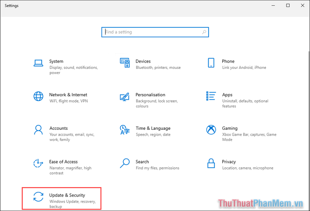Click the Time & Language heading

(x=153, y=128)
